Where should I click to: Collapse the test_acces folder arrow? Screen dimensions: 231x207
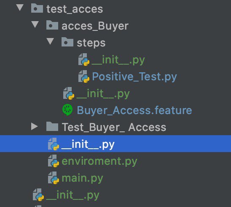[20, 8]
